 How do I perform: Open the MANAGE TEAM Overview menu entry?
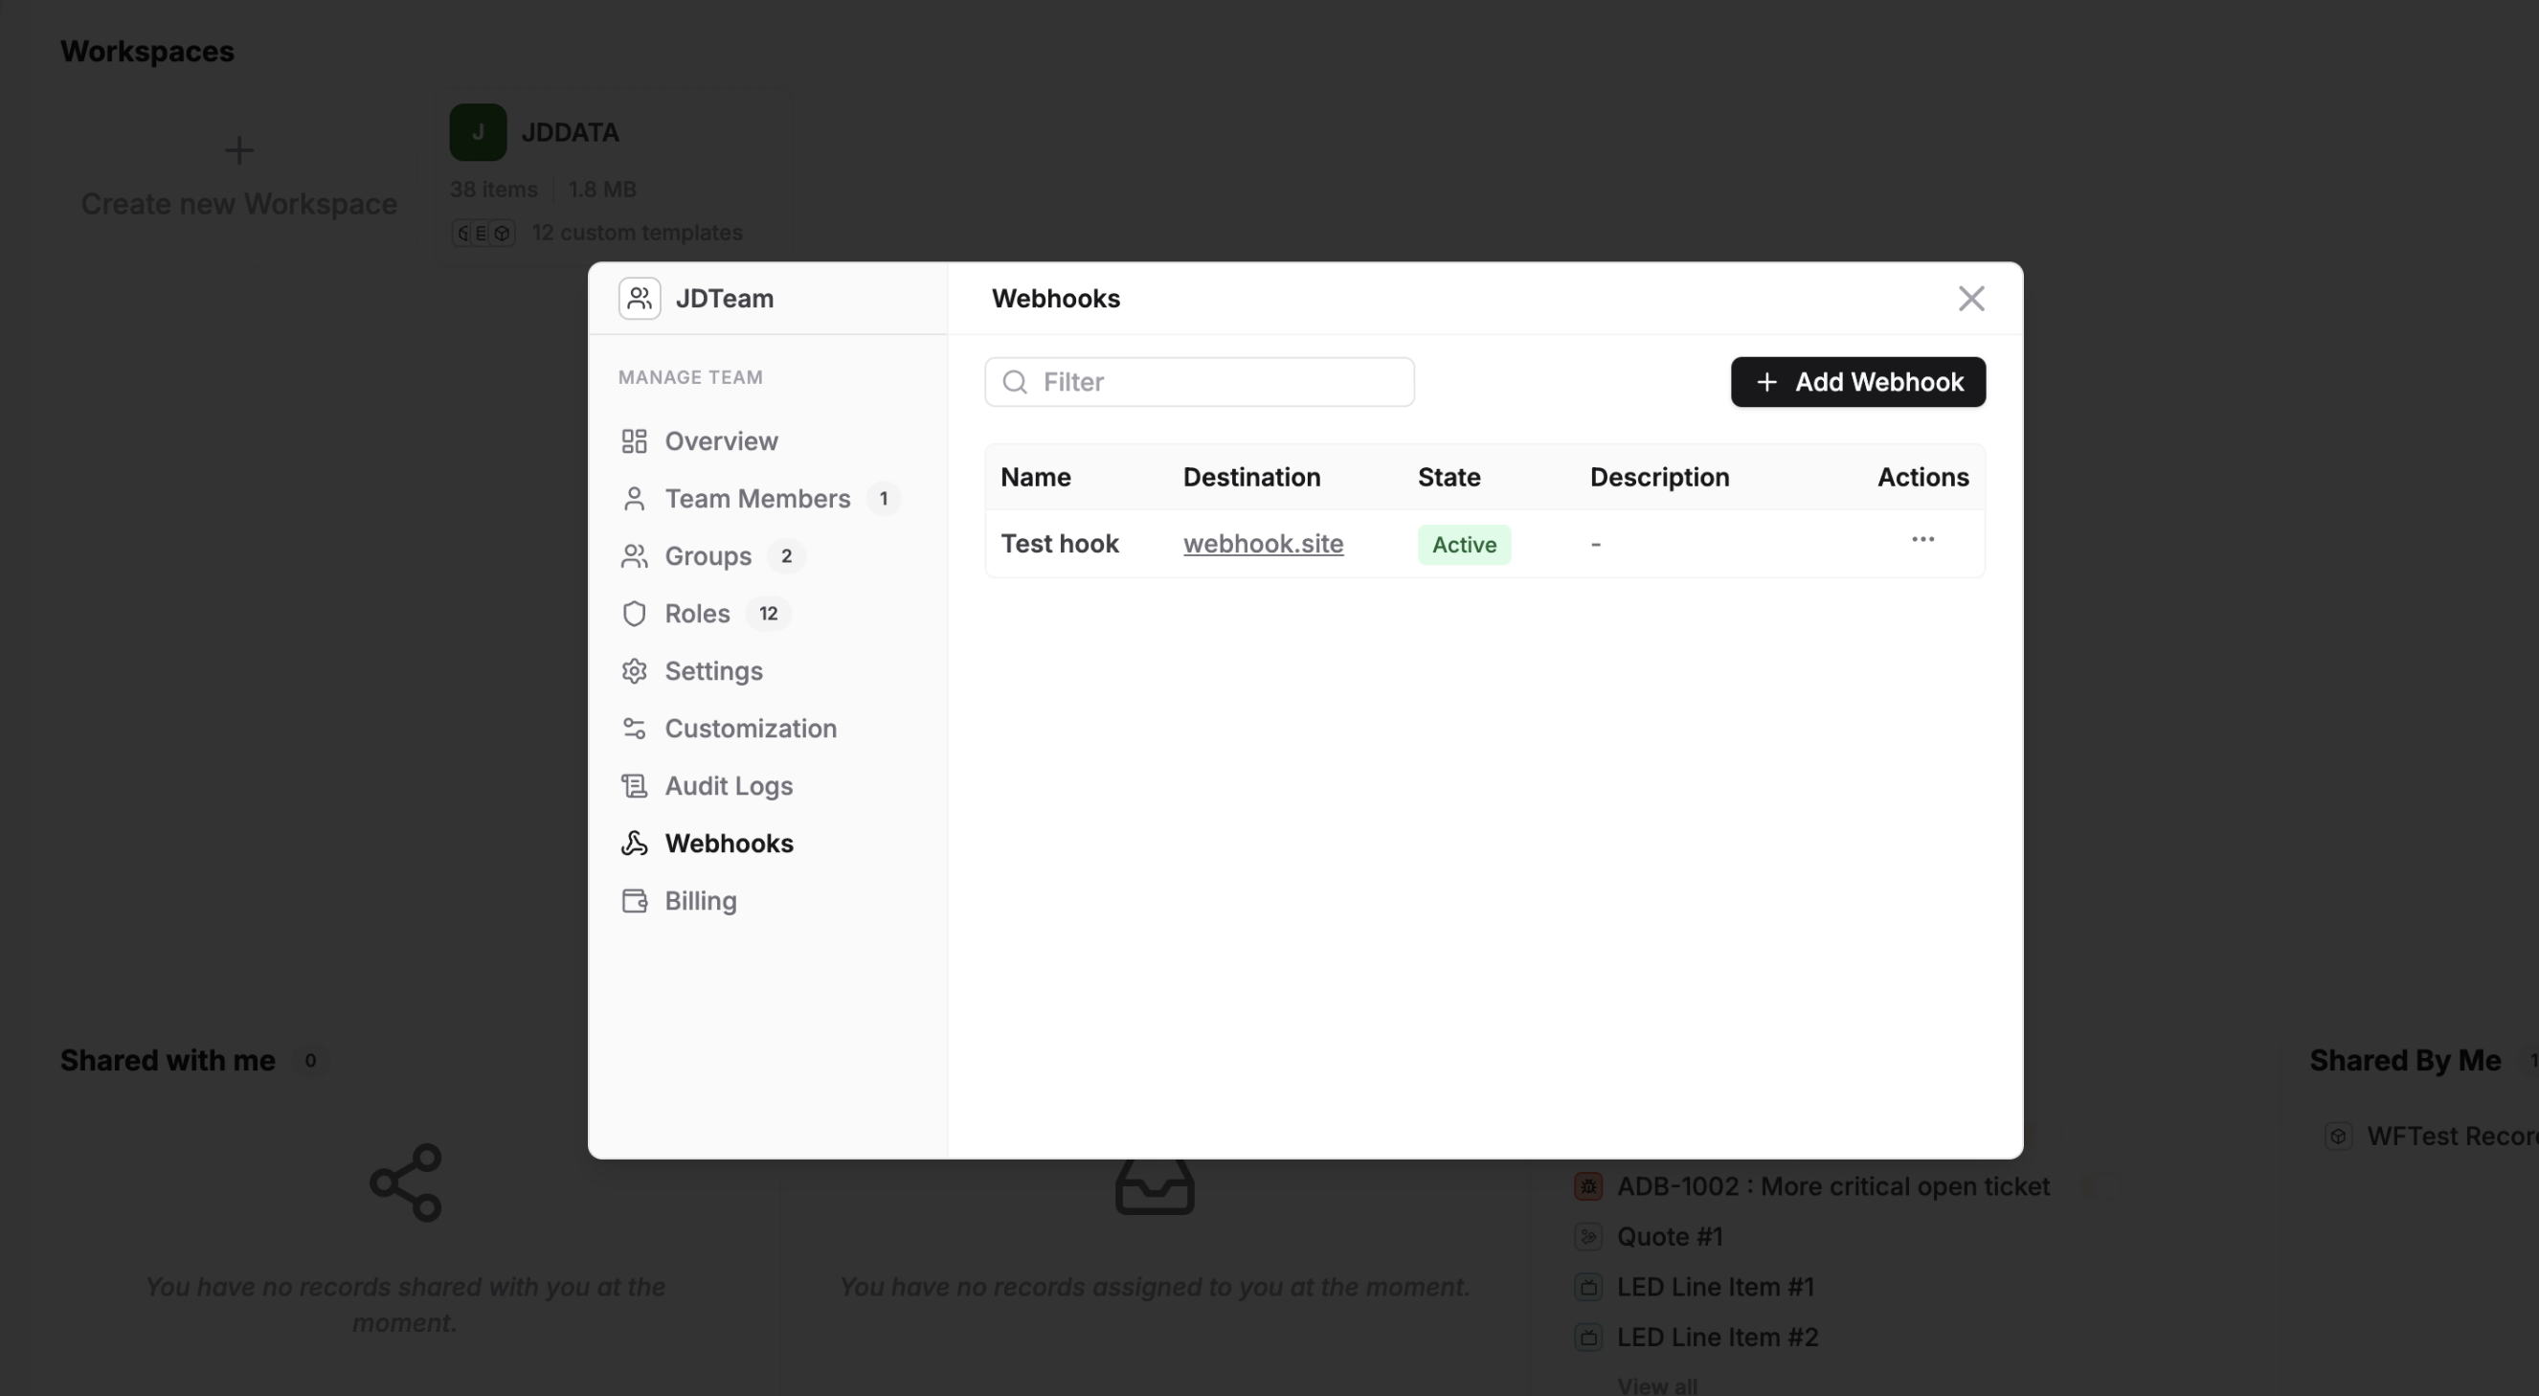721,440
